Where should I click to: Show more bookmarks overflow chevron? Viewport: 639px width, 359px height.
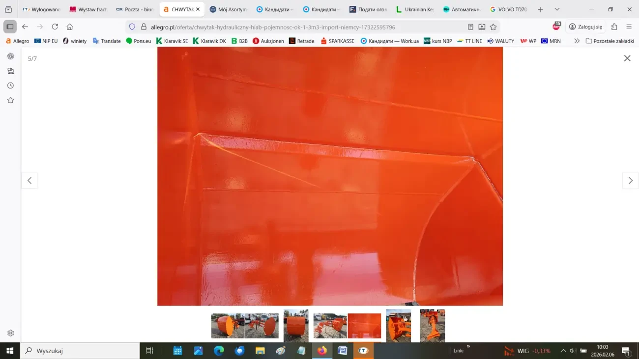click(x=577, y=41)
